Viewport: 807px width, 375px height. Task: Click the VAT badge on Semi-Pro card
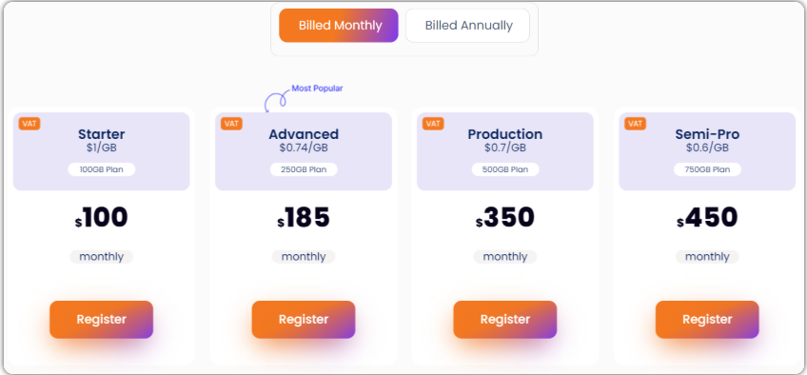tap(635, 124)
